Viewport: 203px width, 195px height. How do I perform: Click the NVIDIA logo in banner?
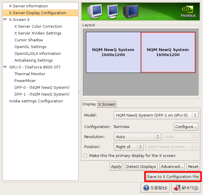click(189, 12)
